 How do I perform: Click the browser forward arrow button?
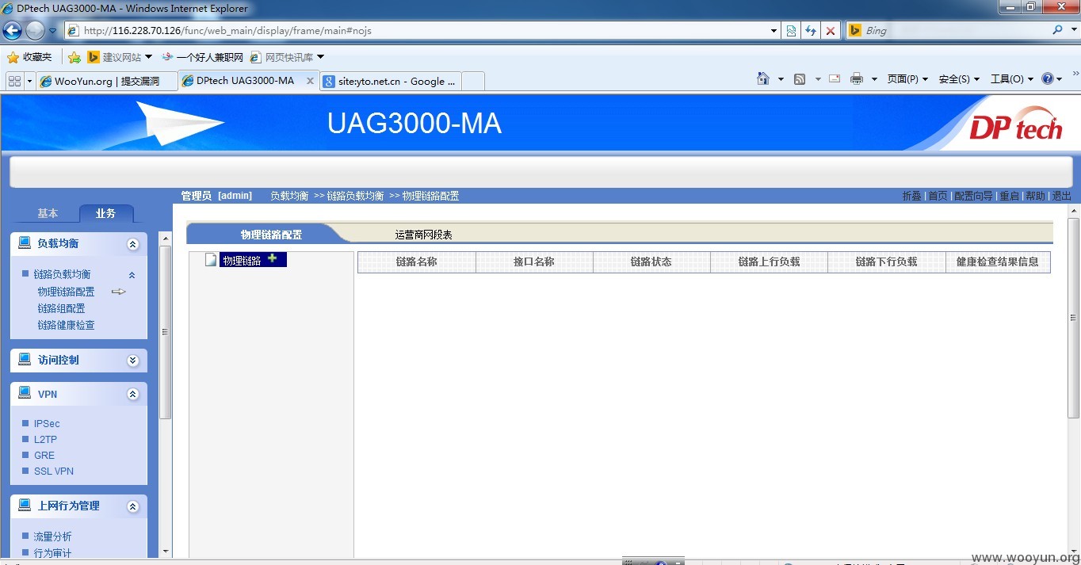tap(35, 31)
